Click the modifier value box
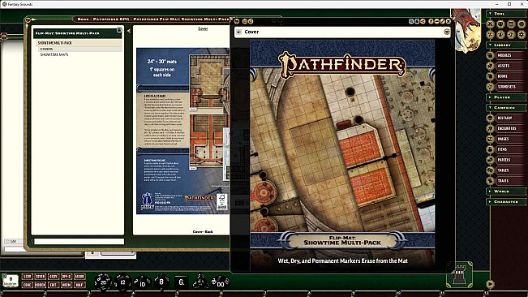The height and width of the screenshot is (297, 528). (x=11, y=281)
